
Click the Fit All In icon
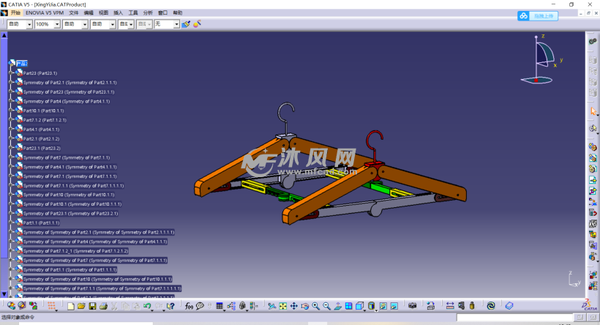(x=282, y=305)
